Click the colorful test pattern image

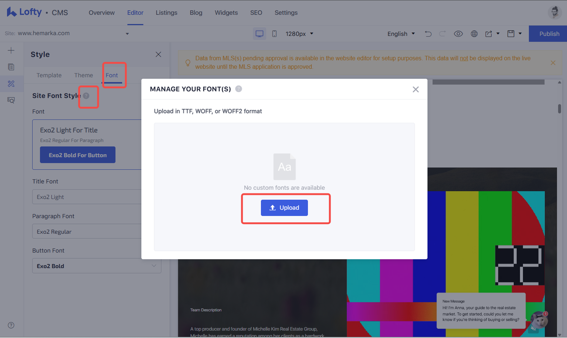click(446, 264)
